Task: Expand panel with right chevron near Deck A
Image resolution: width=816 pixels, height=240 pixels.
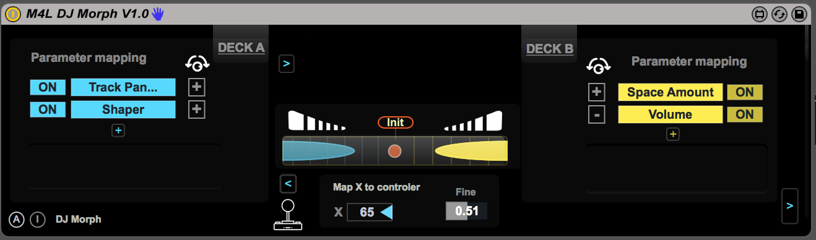Action: [x=287, y=63]
